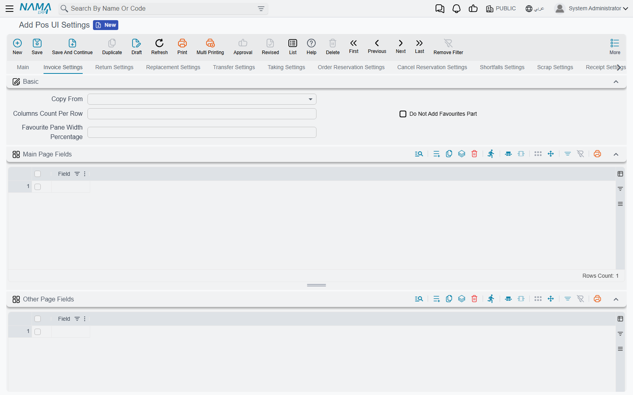The image size is (633, 395).
Task: Open Field column menu in Main Page Fields
Action: pyautogui.click(x=85, y=174)
